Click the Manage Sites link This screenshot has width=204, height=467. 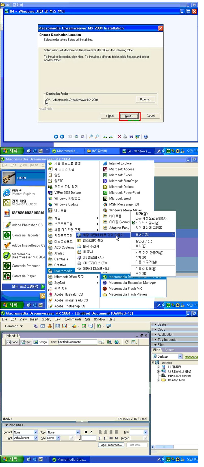tap(191, 357)
